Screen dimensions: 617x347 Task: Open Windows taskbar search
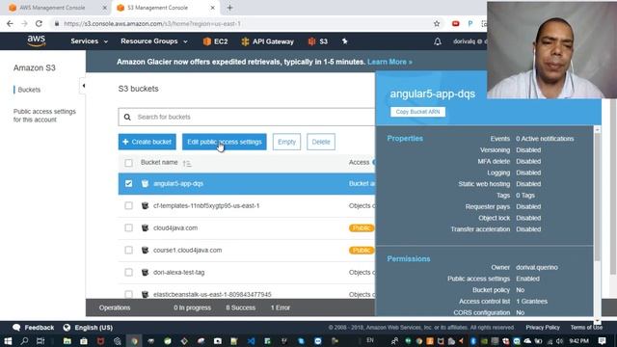tap(24, 340)
